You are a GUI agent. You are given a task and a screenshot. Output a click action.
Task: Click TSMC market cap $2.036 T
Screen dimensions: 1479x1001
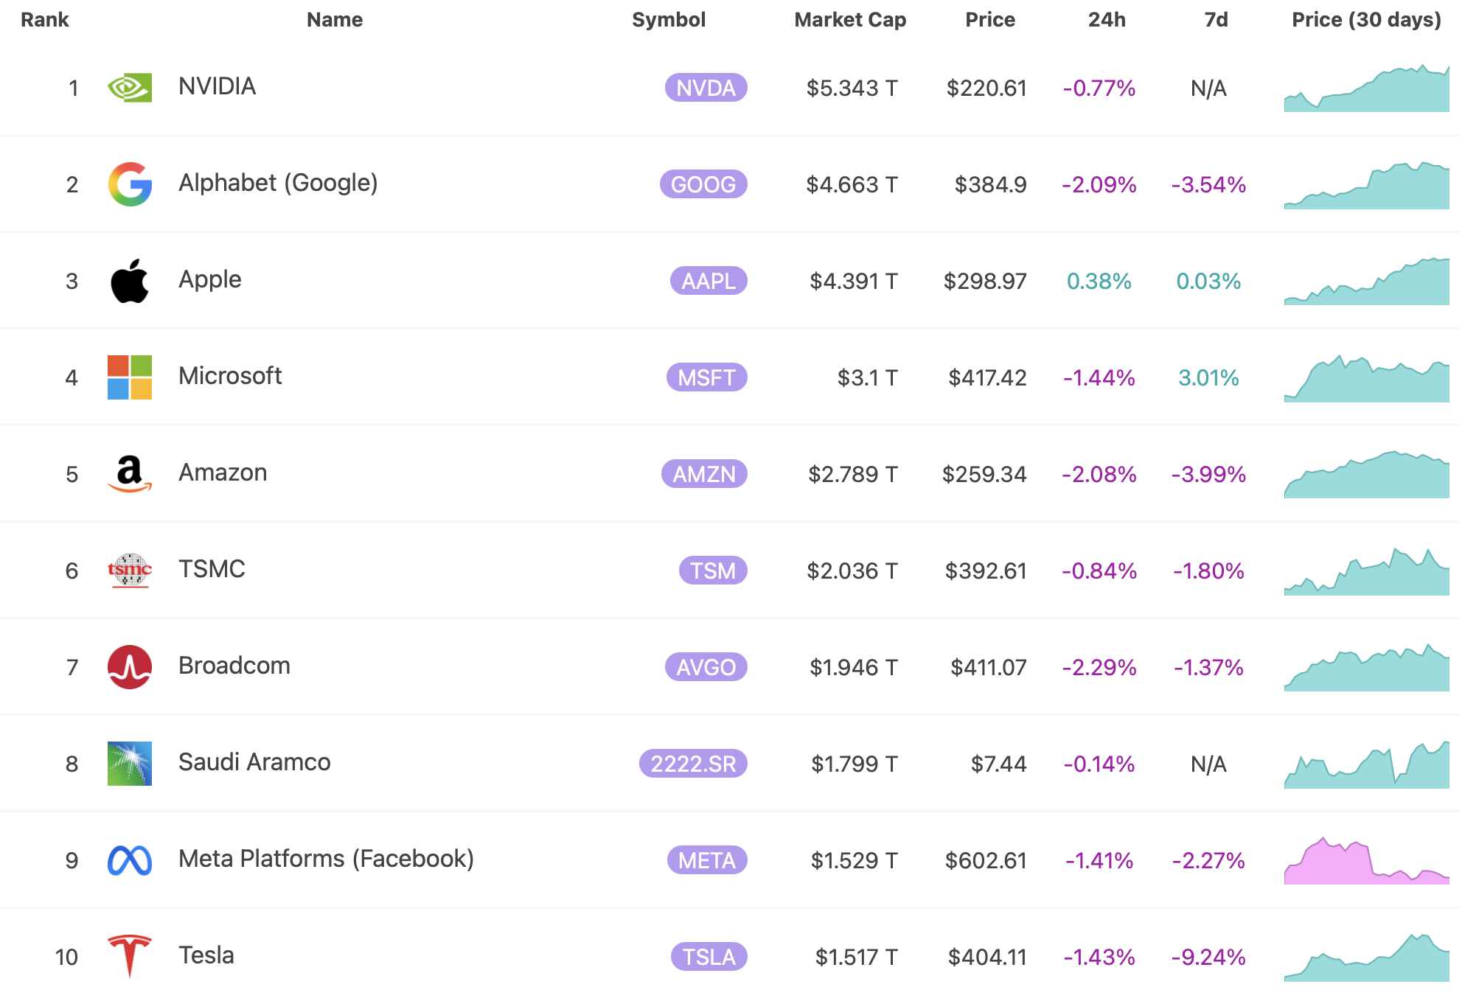tap(852, 571)
